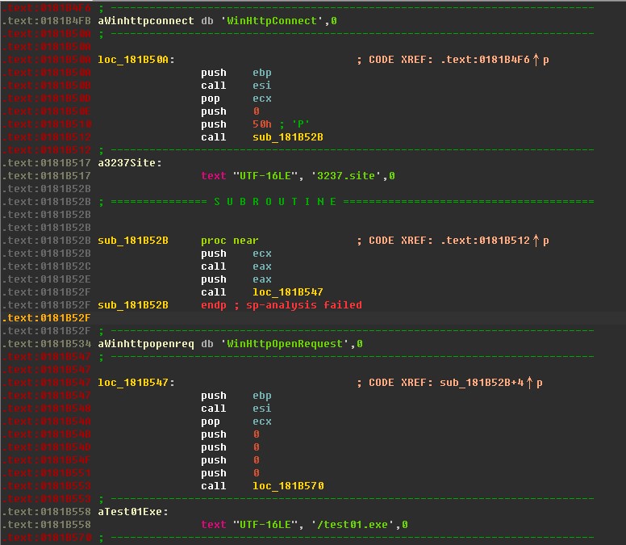Select the aWinhttpconnect label name
This screenshot has height=545, width=626.
(x=146, y=21)
